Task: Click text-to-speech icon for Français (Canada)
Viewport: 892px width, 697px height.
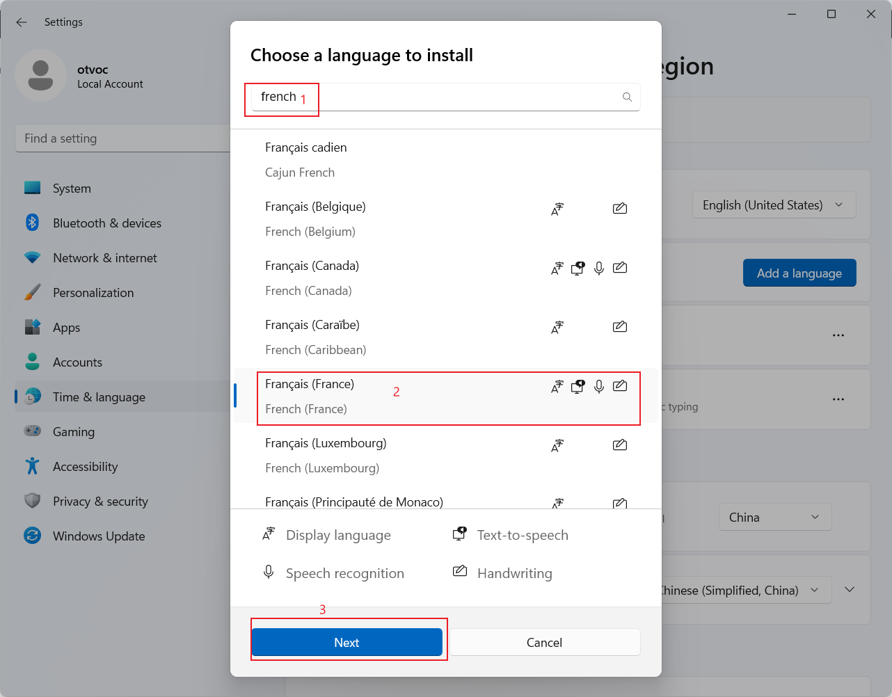Action: coord(578,268)
